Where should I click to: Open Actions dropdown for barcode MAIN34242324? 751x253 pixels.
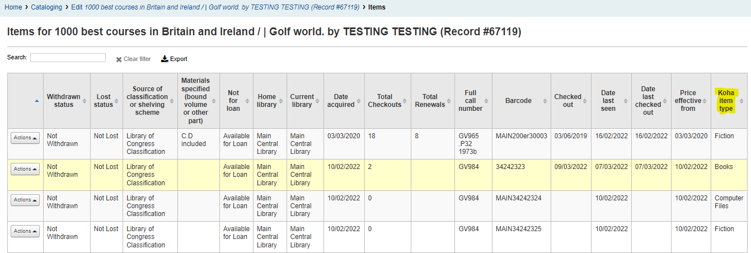point(25,200)
